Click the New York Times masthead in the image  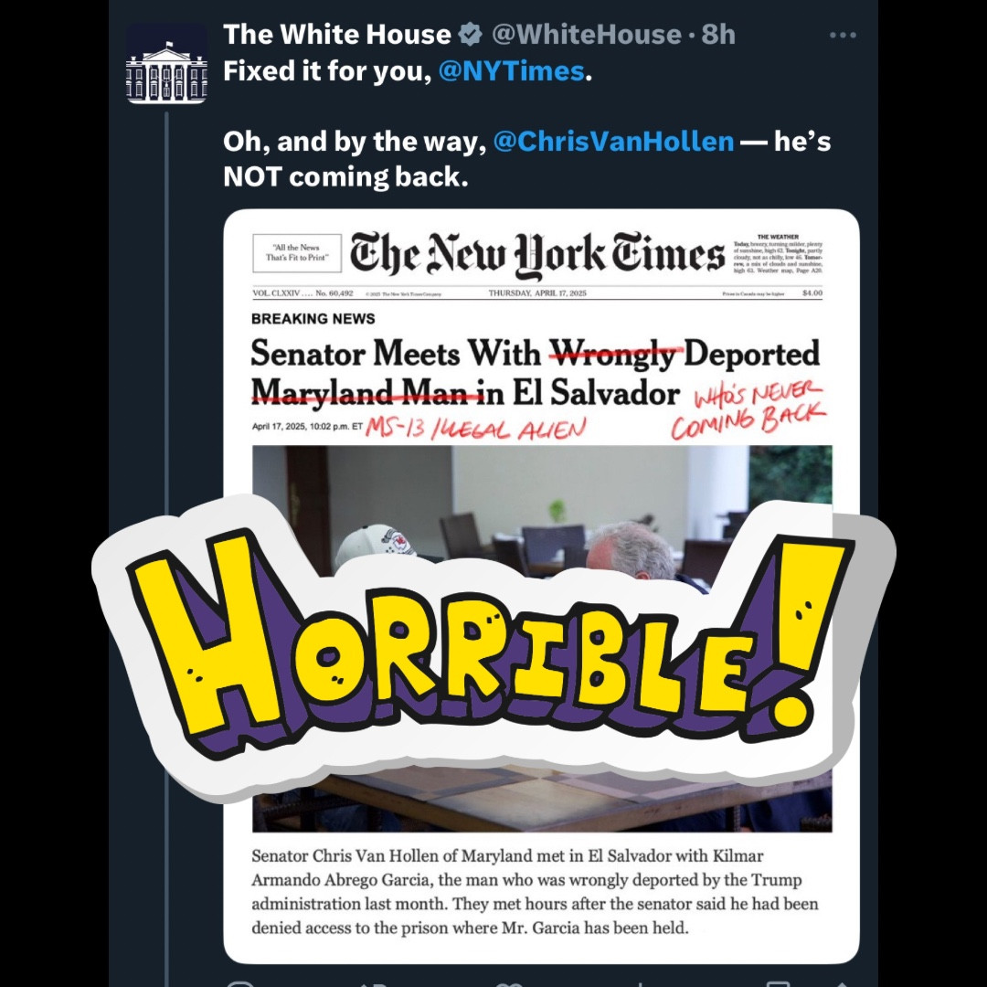tap(537, 254)
